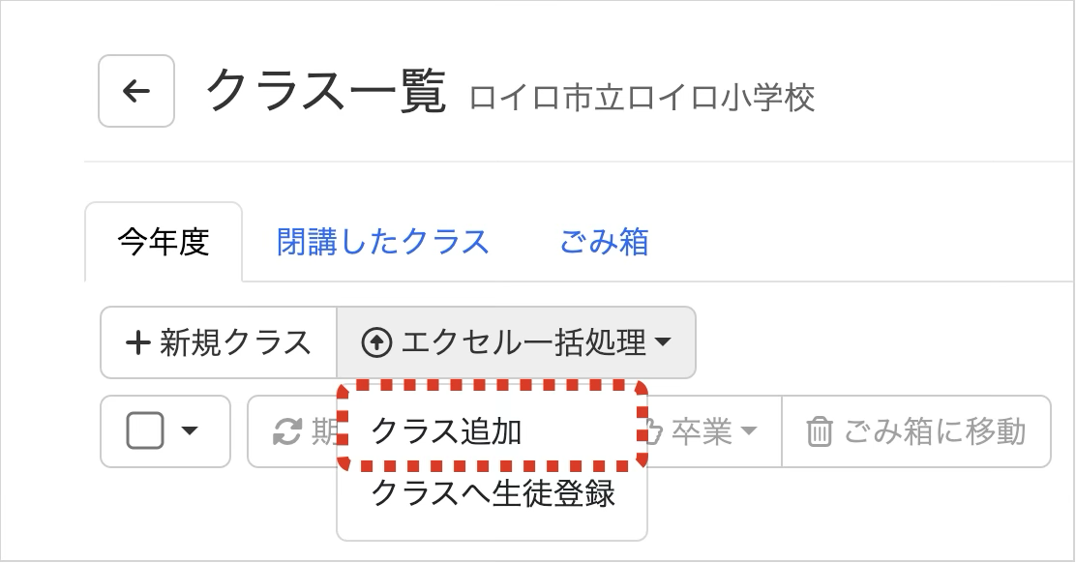Click the ごみ箱に移動 button
The height and width of the screenshot is (563, 1076).
[916, 432]
